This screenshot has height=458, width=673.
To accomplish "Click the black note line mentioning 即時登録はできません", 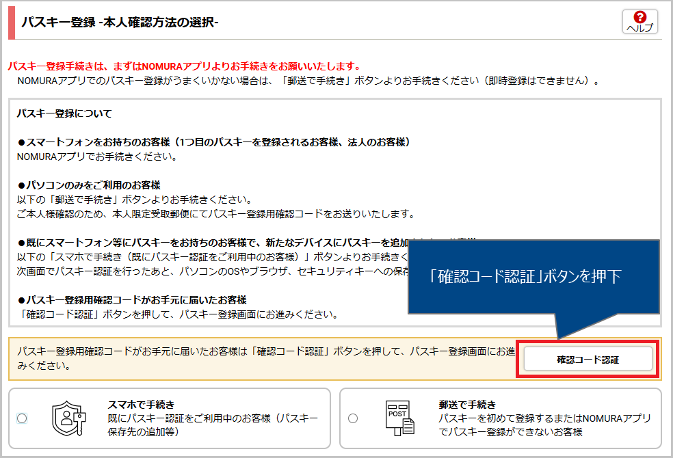I will click(x=308, y=81).
